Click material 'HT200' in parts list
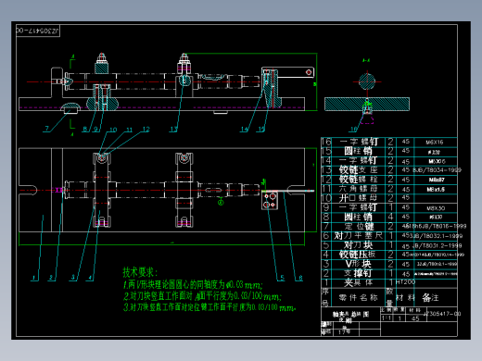 point(405,282)
